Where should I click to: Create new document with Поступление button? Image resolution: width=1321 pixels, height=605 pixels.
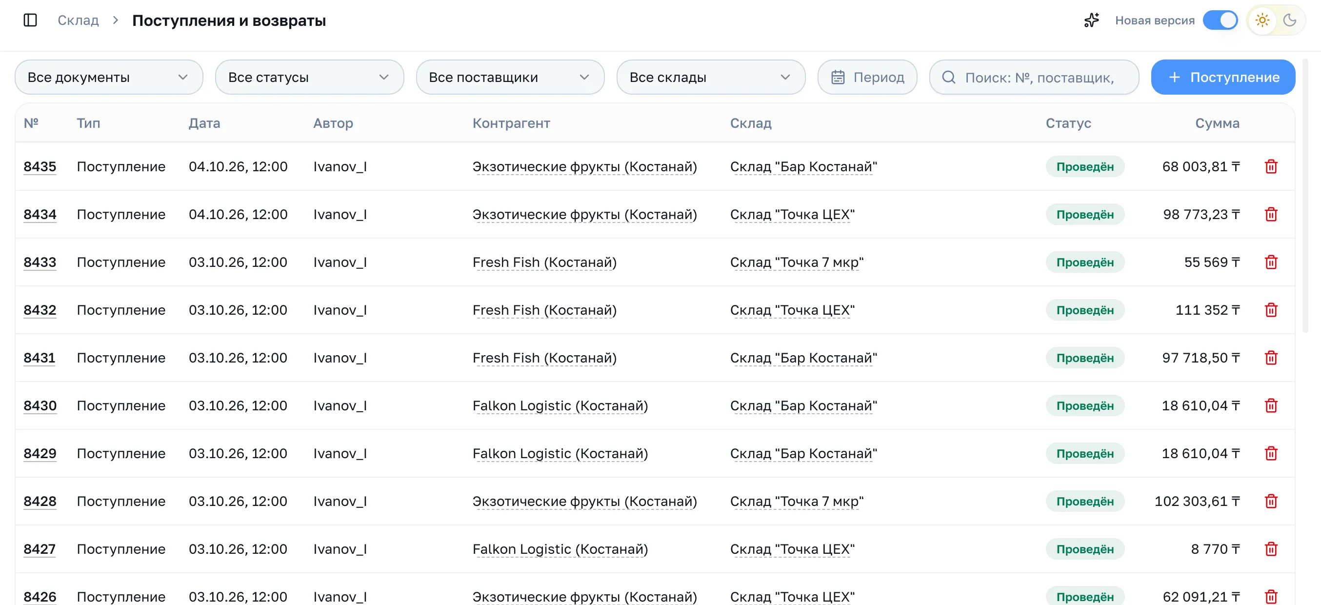click(1223, 78)
